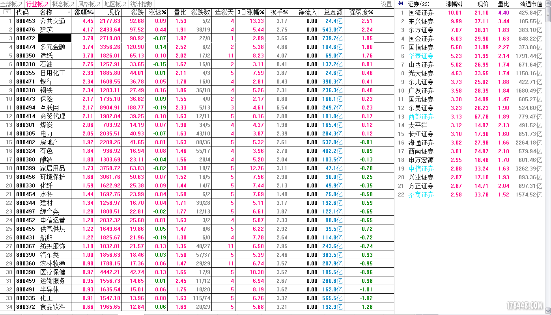Image resolution: width=551 pixels, height=315 pixels.
Task: Sort the main table by 现价 column
Action: click(114, 12)
